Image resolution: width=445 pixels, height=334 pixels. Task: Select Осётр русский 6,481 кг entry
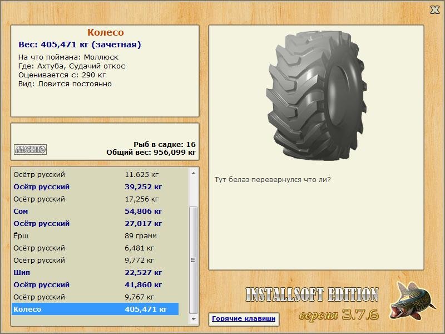[95, 248]
